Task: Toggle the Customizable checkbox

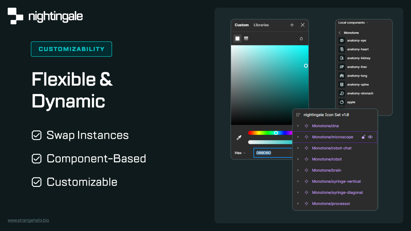Action: pyautogui.click(x=36, y=182)
